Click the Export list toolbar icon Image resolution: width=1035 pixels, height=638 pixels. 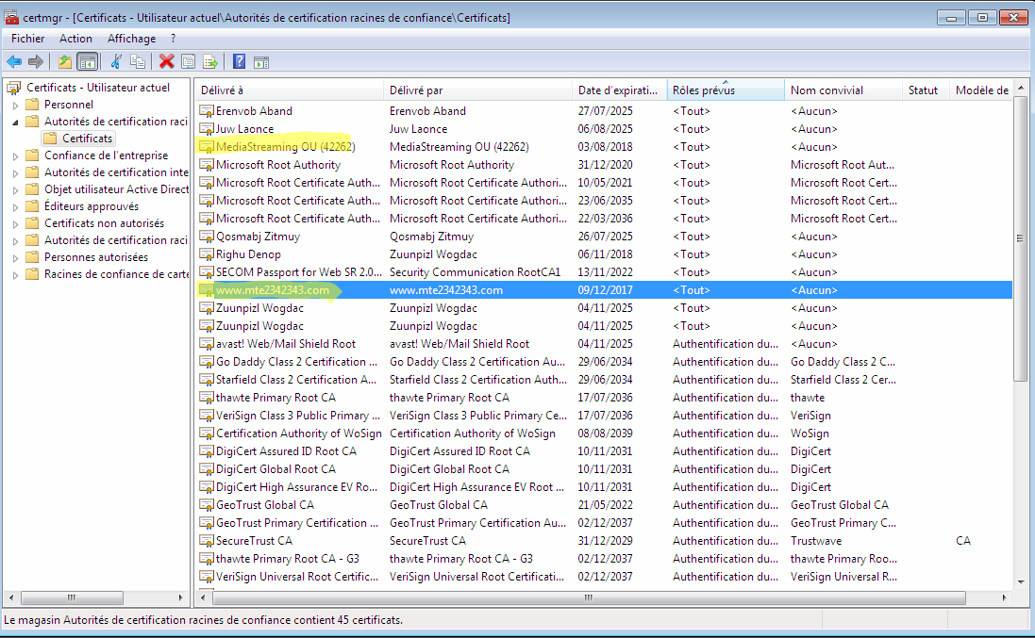click(x=210, y=62)
